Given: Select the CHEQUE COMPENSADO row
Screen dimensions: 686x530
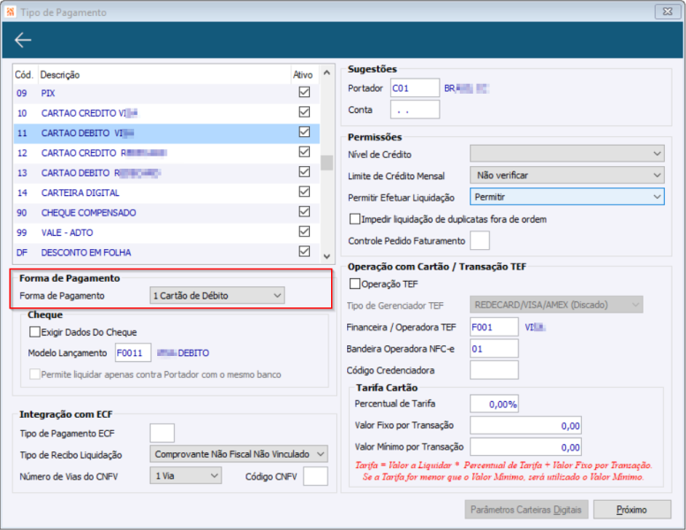Looking at the screenshot, I should pyautogui.click(x=167, y=212).
